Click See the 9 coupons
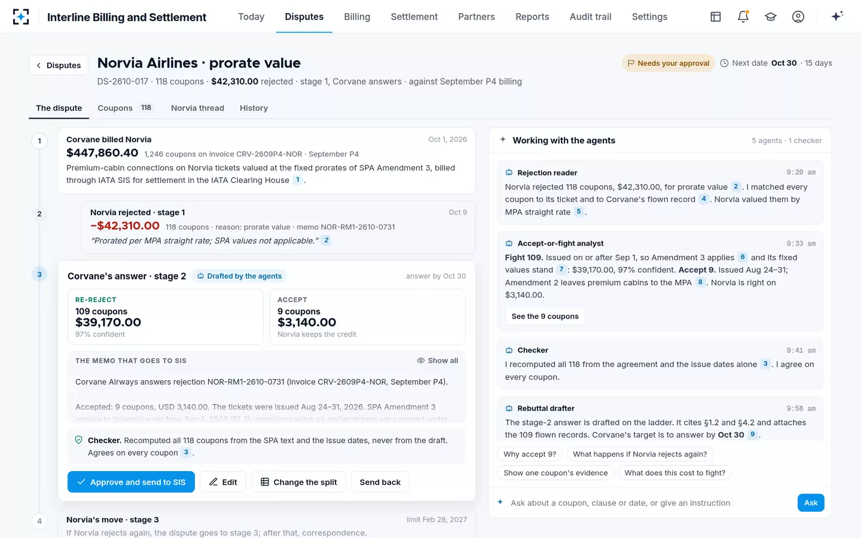This screenshot has height=538, width=861. point(545,316)
